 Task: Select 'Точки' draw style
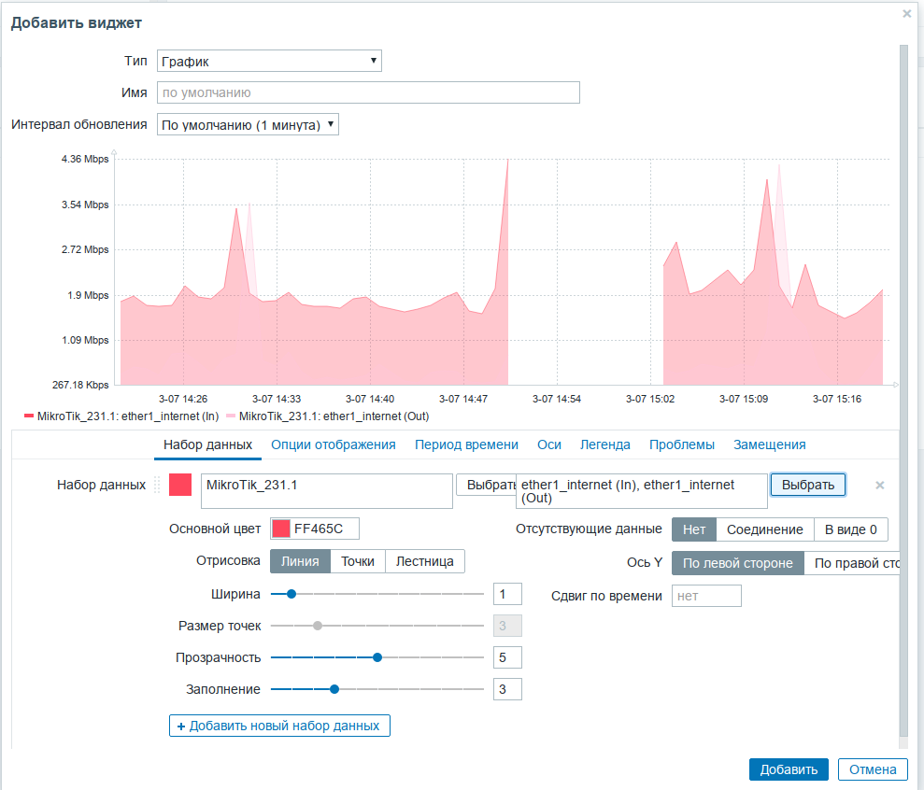pyautogui.click(x=358, y=561)
